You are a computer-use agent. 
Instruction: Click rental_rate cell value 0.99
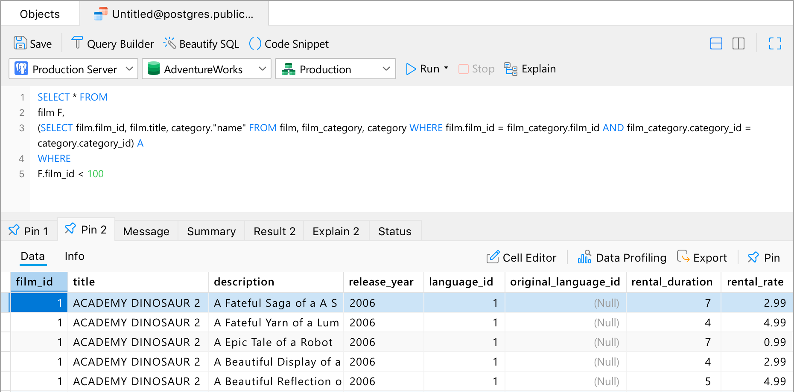[757, 342]
